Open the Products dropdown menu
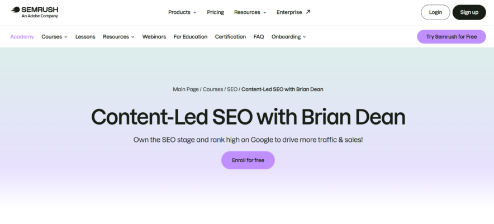This screenshot has height=224, width=494. pyautogui.click(x=182, y=12)
